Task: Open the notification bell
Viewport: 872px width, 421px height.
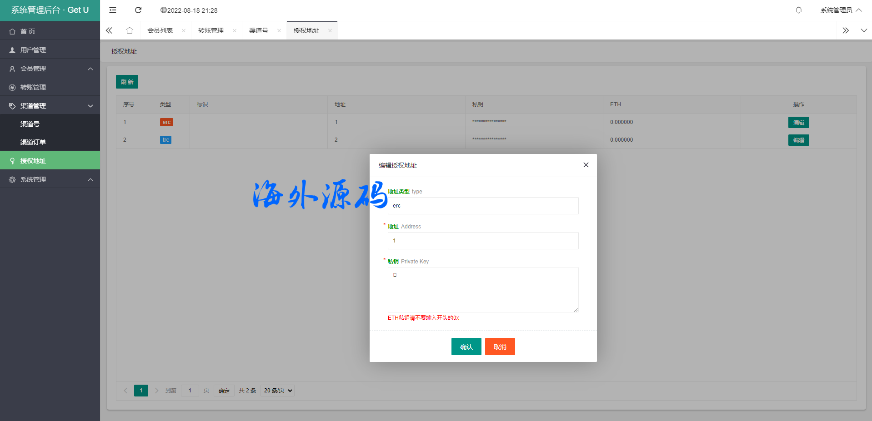Action: [x=798, y=10]
